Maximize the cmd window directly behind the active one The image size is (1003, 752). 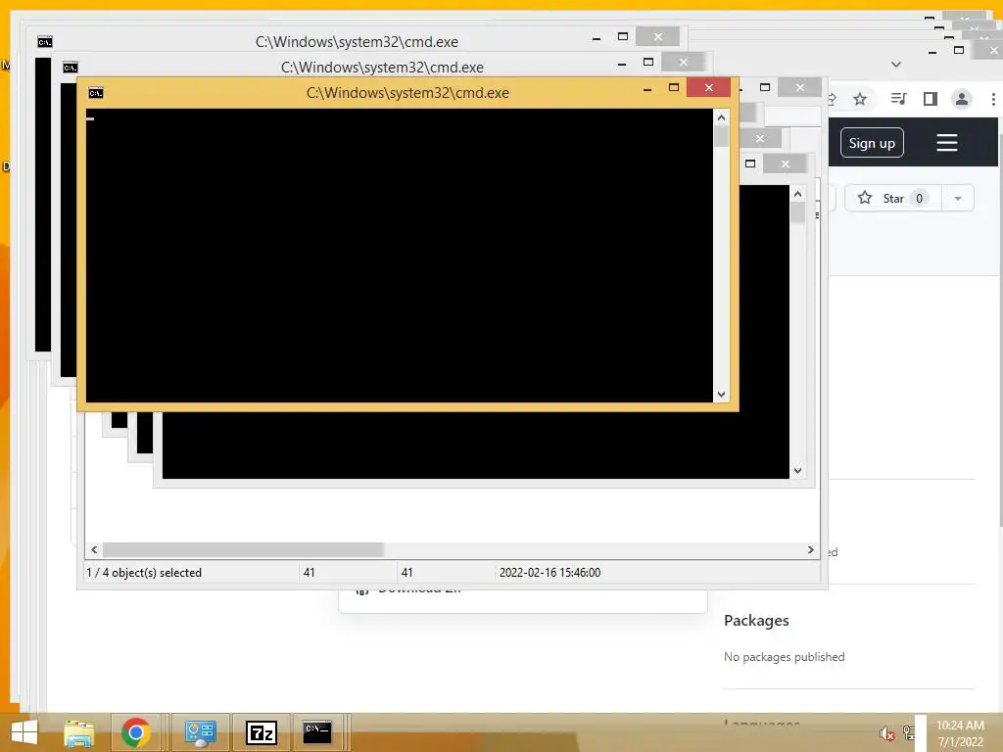(648, 62)
